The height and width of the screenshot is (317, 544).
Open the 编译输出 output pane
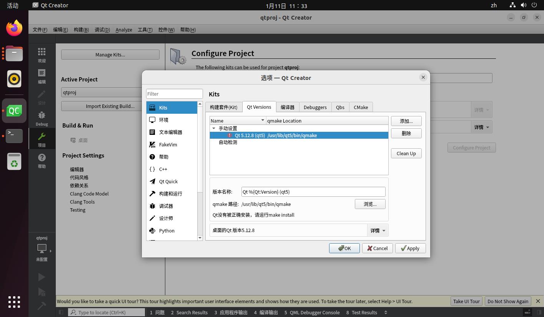pyautogui.click(x=266, y=312)
